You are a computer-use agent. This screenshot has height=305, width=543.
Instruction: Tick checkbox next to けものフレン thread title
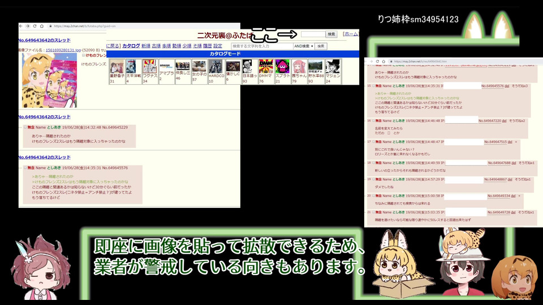(x=84, y=55)
